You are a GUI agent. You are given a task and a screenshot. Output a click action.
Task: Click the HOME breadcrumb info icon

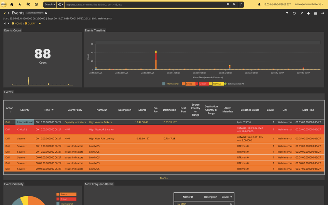(x=13, y=24)
